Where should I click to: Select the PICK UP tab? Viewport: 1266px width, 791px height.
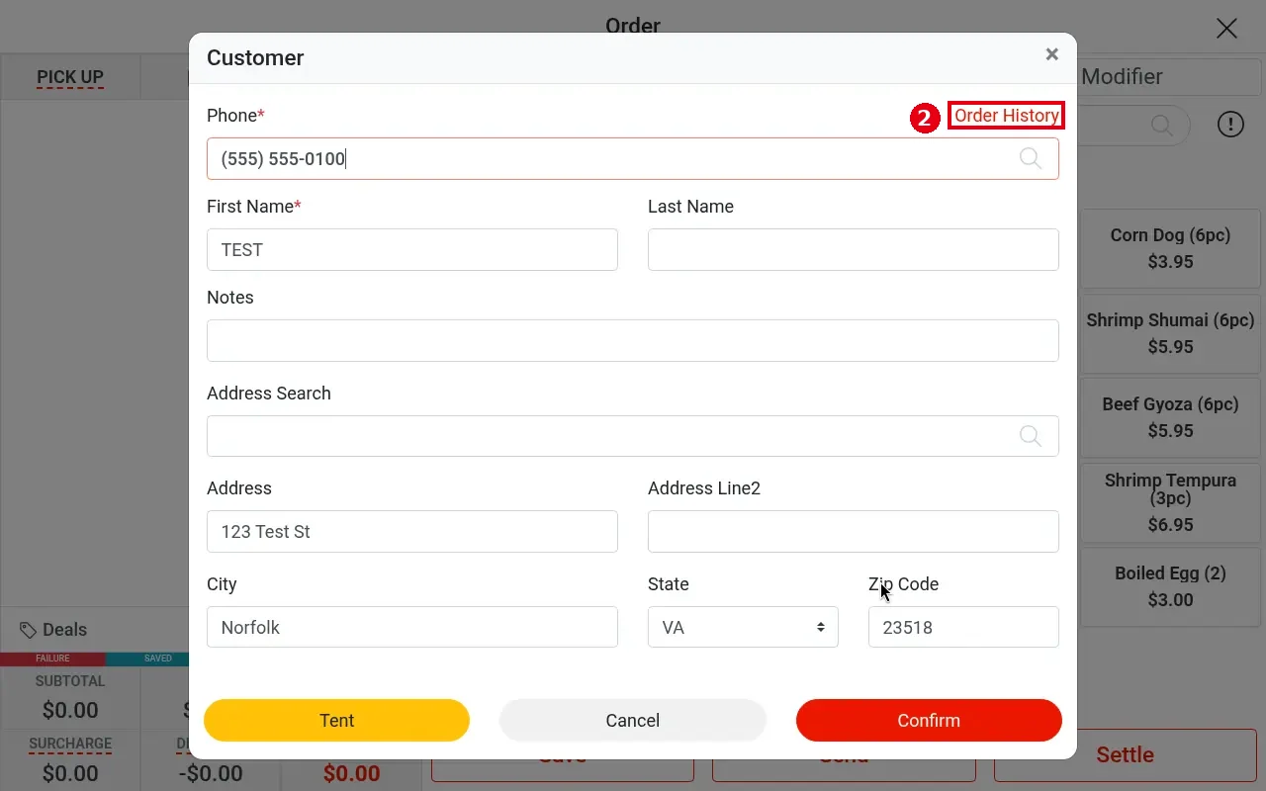[x=70, y=77]
